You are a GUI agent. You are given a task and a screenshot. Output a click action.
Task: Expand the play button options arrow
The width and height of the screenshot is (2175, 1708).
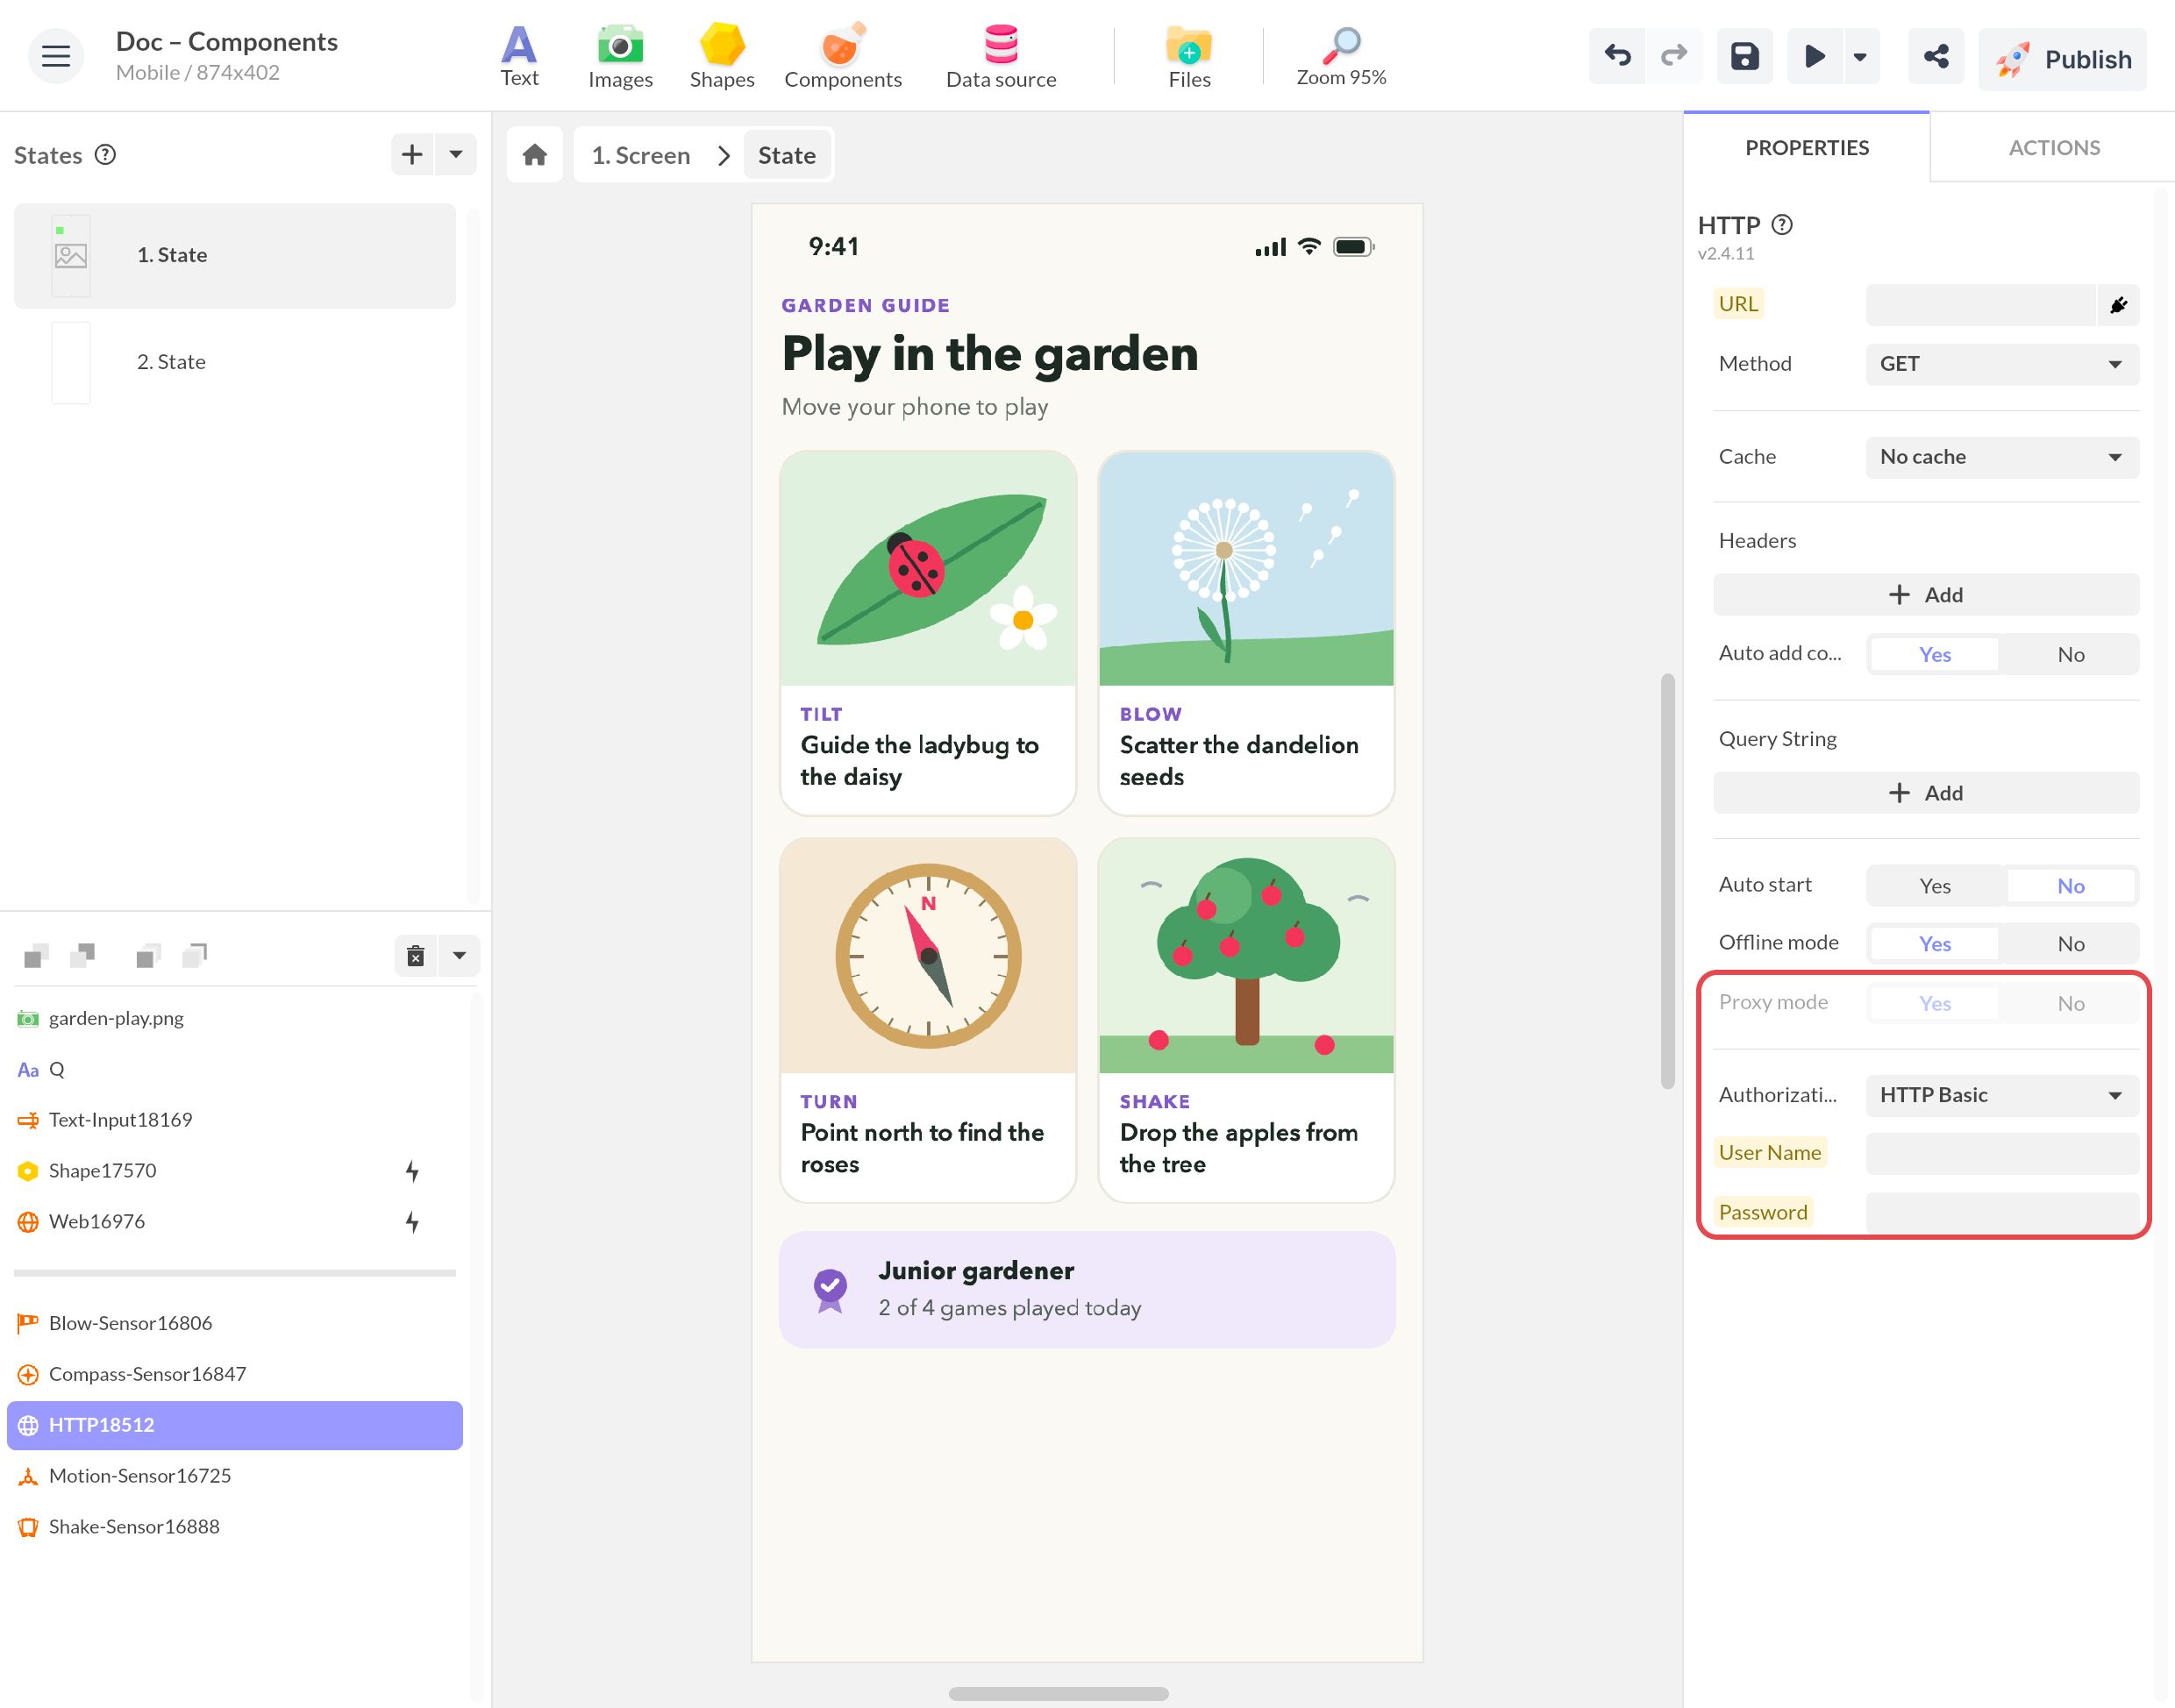[x=1860, y=57]
